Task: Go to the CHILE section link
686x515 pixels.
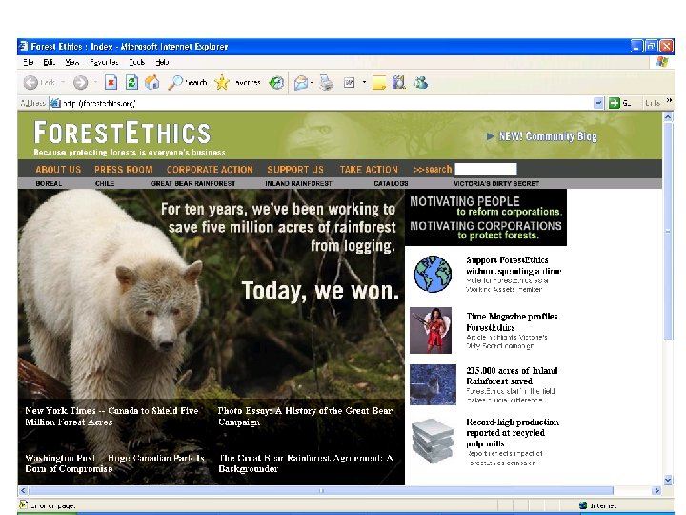Action: point(105,183)
